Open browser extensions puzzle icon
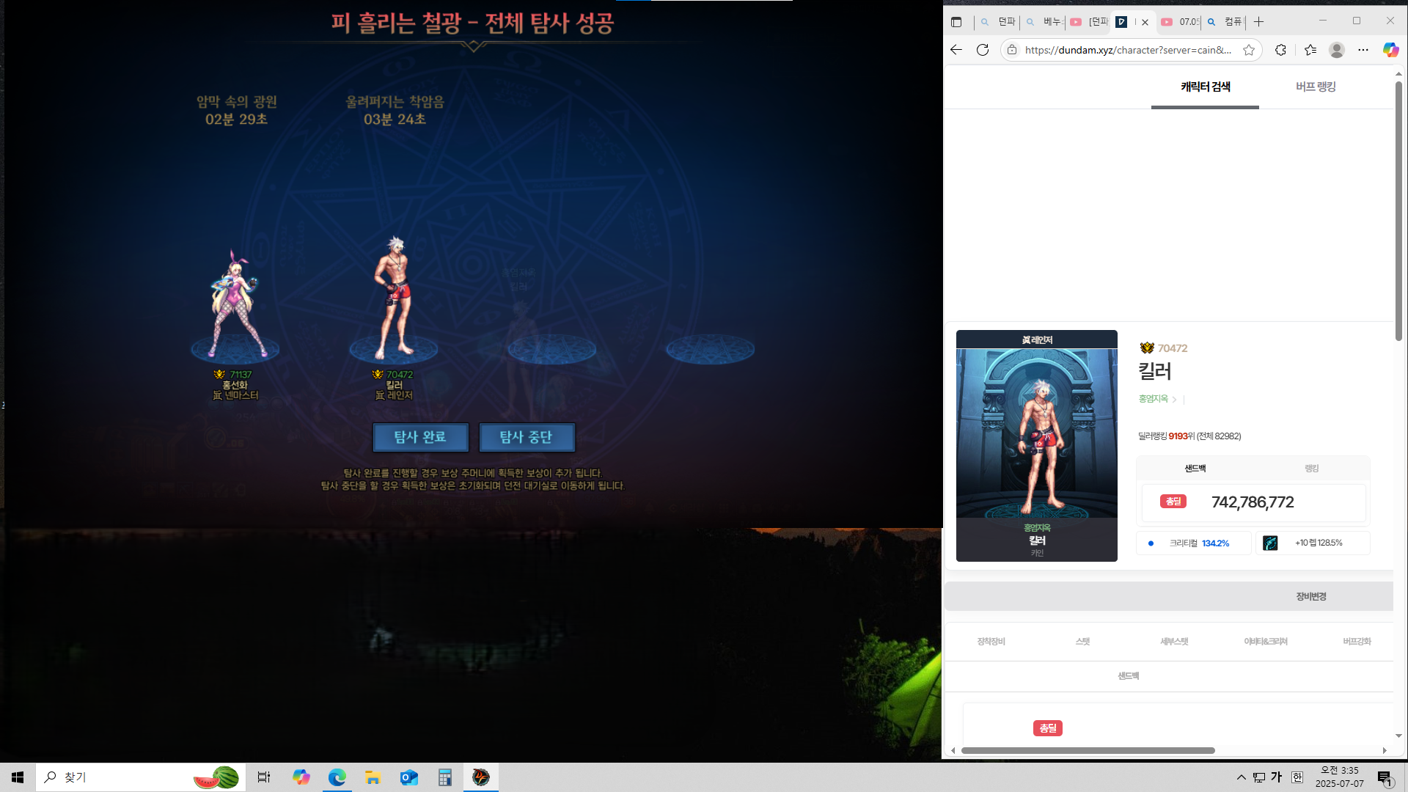The width and height of the screenshot is (1408, 792). (x=1280, y=50)
